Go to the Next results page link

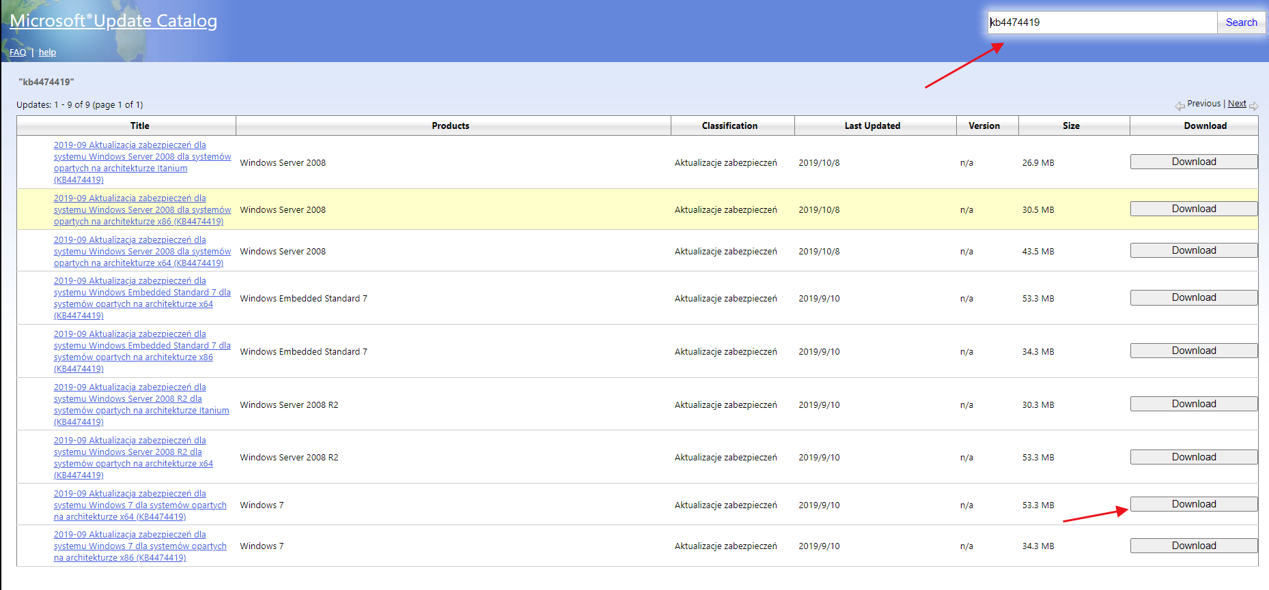tap(1237, 104)
